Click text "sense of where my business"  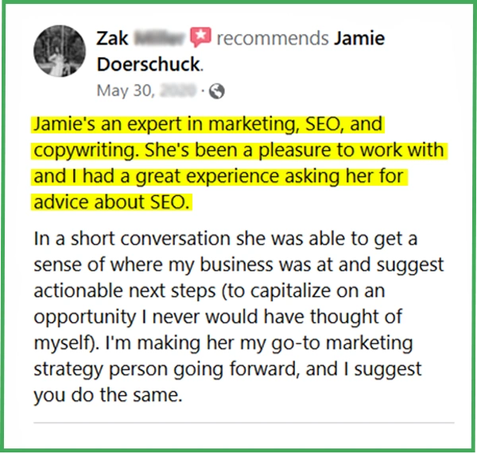point(238,264)
